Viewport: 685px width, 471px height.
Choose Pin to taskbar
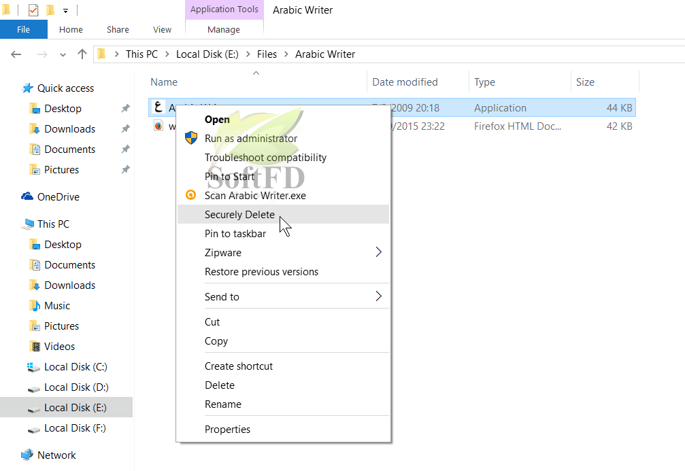(x=283, y=234)
